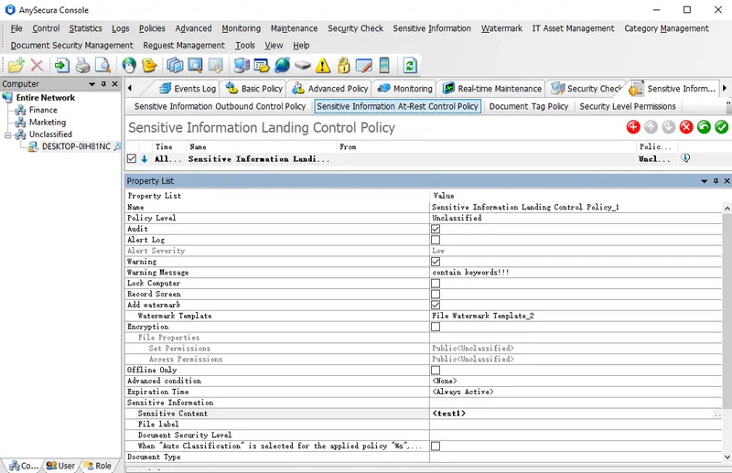Toggle the Audit checkbox
This screenshot has height=473, width=732.
pyautogui.click(x=436, y=229)
